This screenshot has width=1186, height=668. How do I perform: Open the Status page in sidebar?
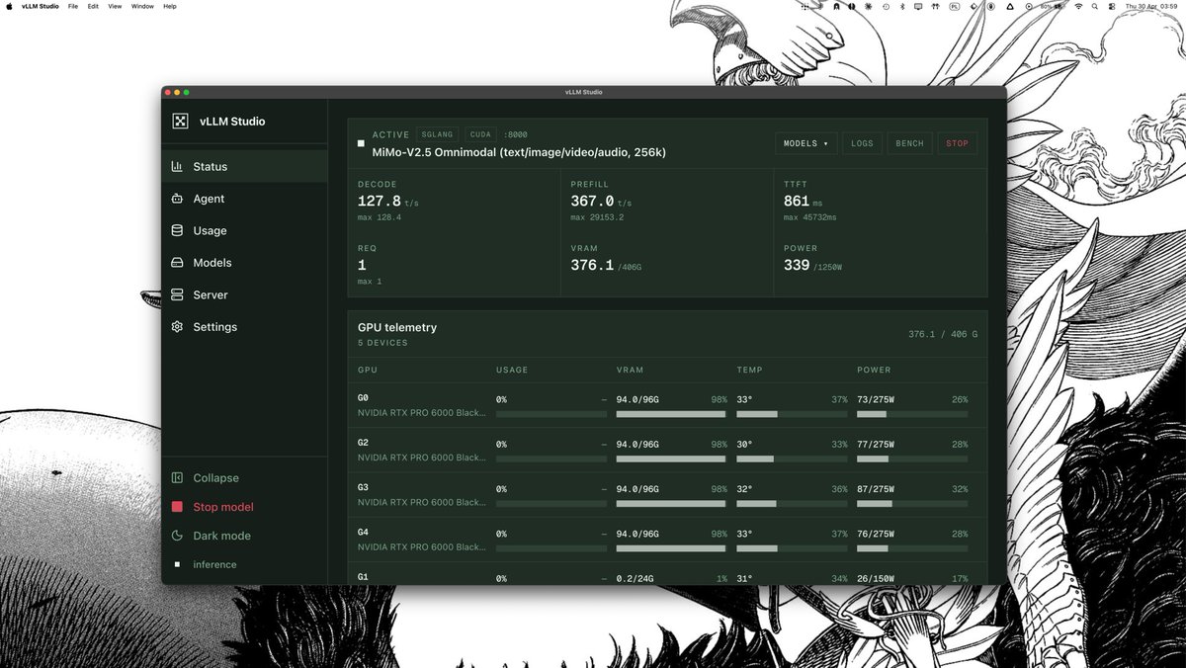(244, 166)
